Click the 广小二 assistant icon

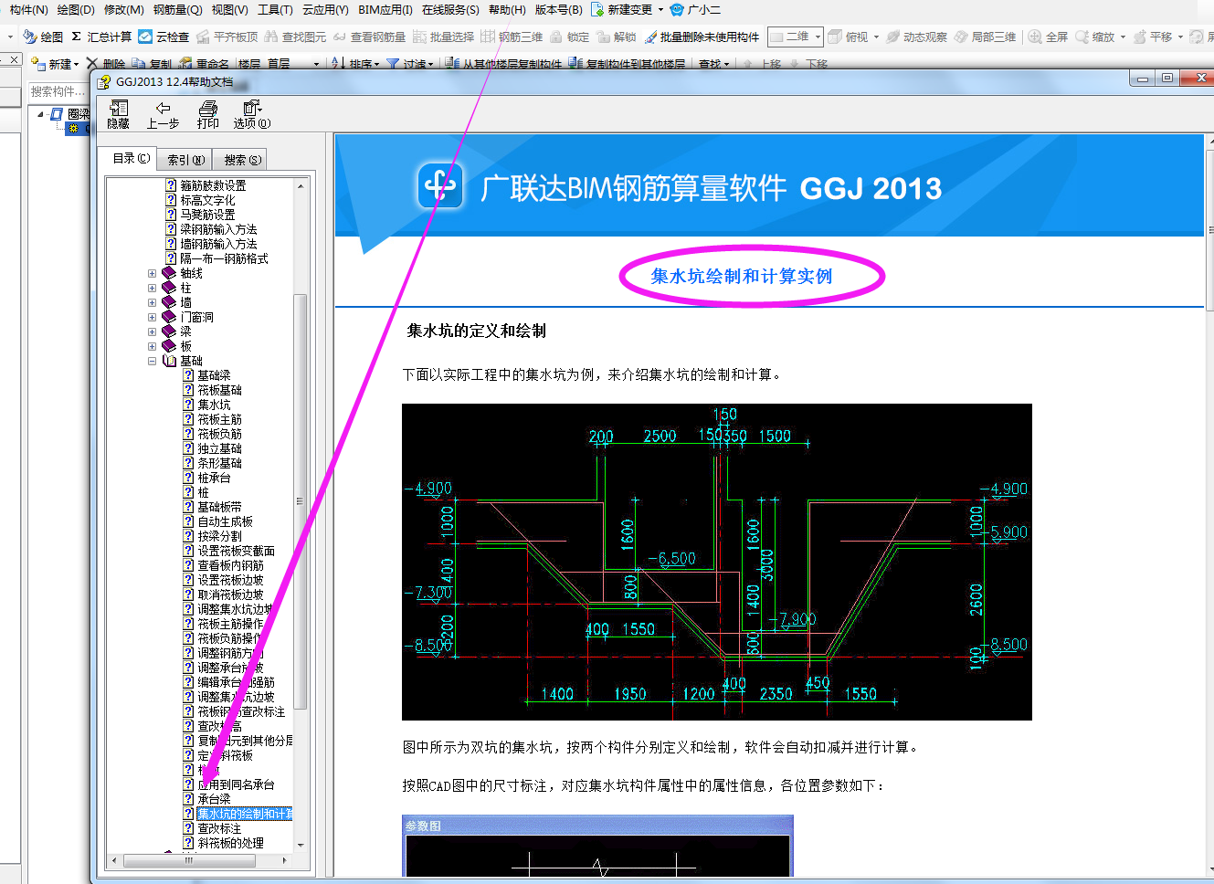tap(677, 9)
